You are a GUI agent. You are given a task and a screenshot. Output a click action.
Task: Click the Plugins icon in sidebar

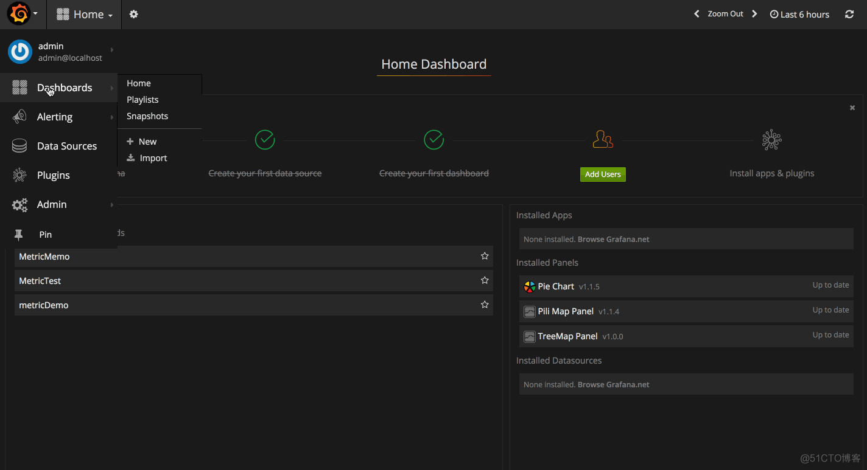pos(20,175)
